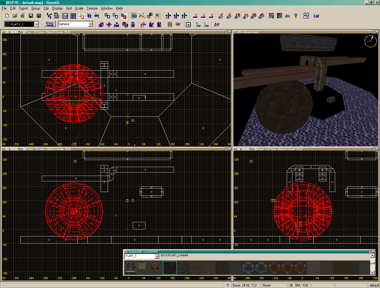380x288 pixels.
Task: Select the Sphere prefab Make arrow icon
Action: (x=50, y=24)
